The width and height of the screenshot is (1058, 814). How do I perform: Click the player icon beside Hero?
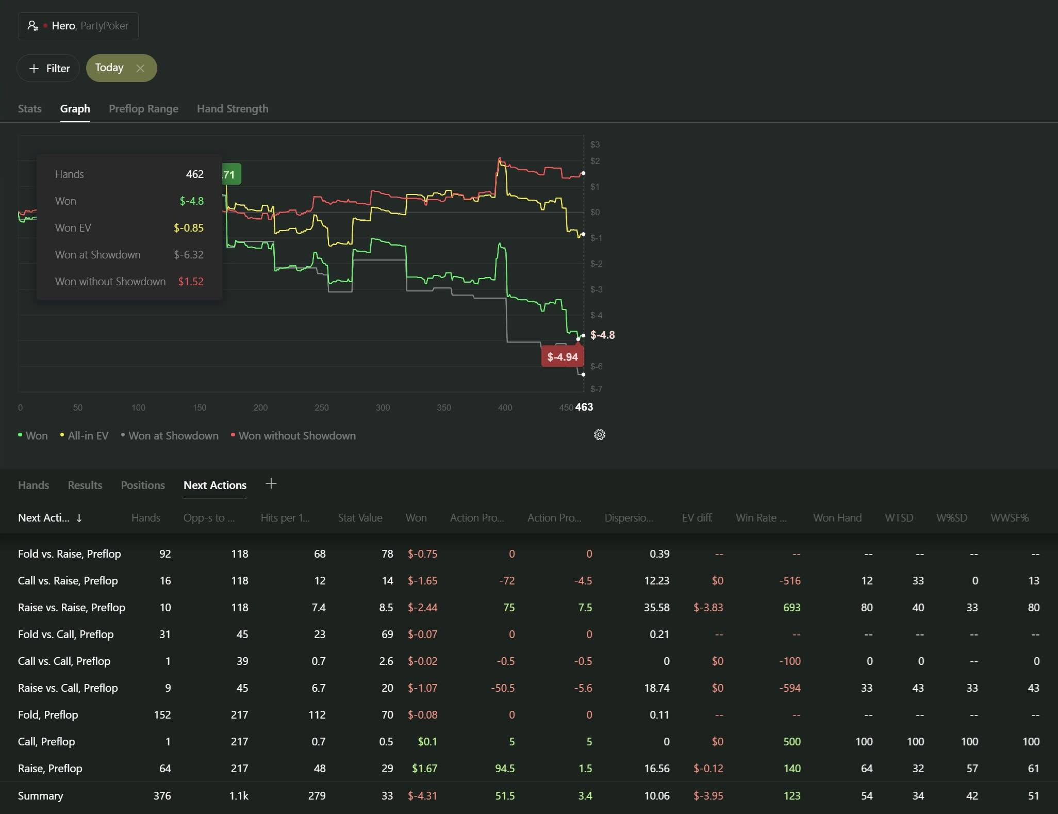click(33, 26)
